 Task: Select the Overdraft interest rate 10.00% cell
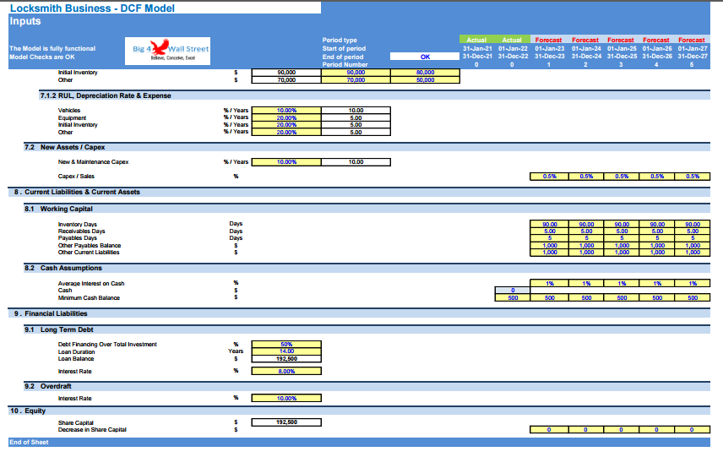286,398
